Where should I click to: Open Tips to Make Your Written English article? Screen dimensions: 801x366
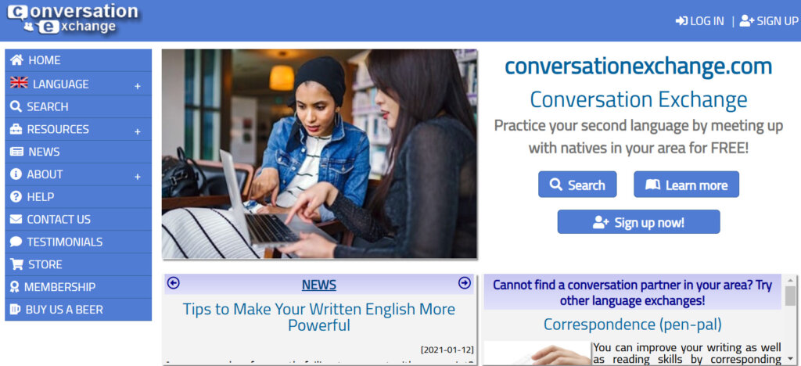[x=319, y=317]
